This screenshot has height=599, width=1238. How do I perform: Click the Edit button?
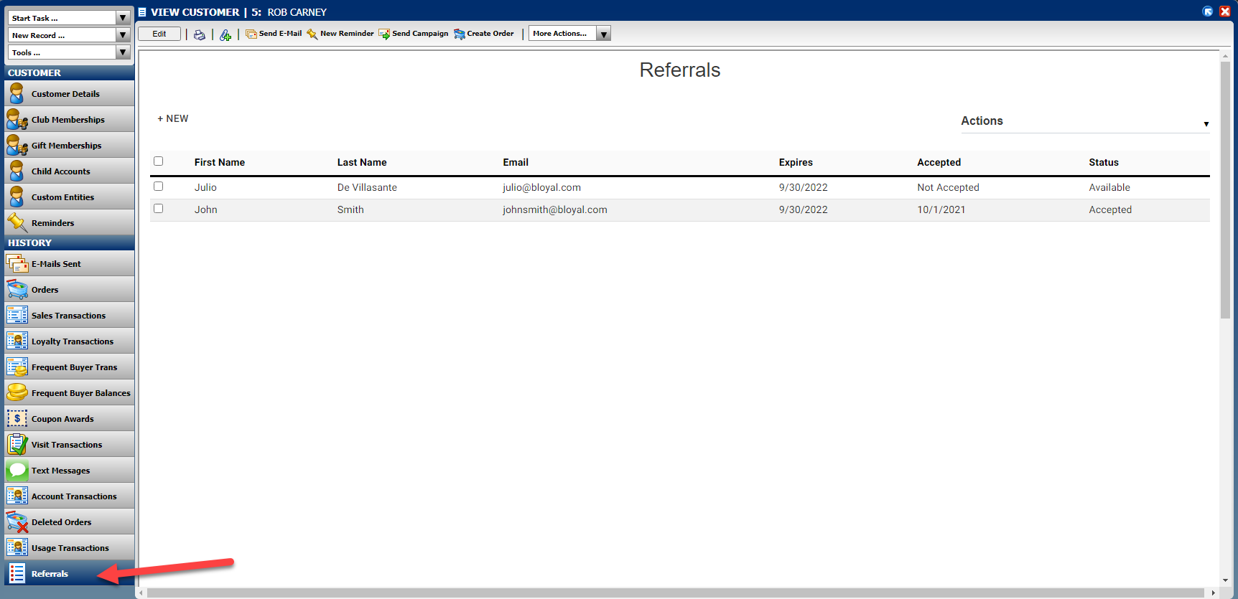click(159, 34)
